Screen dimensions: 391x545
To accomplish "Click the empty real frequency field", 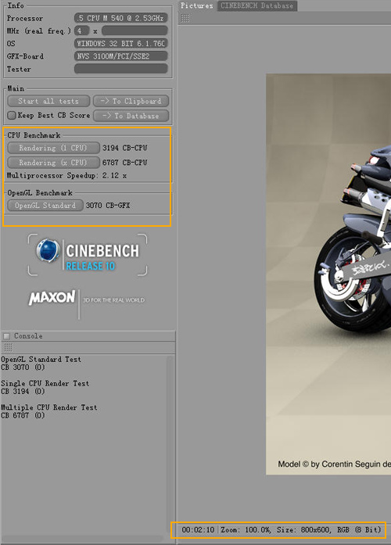I will pos(135,31).
